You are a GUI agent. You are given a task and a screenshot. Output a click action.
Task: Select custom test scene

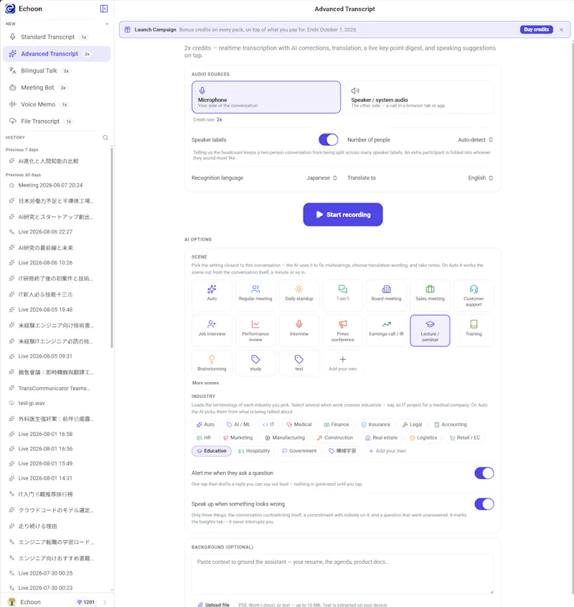point(299,363)
